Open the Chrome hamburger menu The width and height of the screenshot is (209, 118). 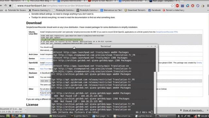point(208,6)
